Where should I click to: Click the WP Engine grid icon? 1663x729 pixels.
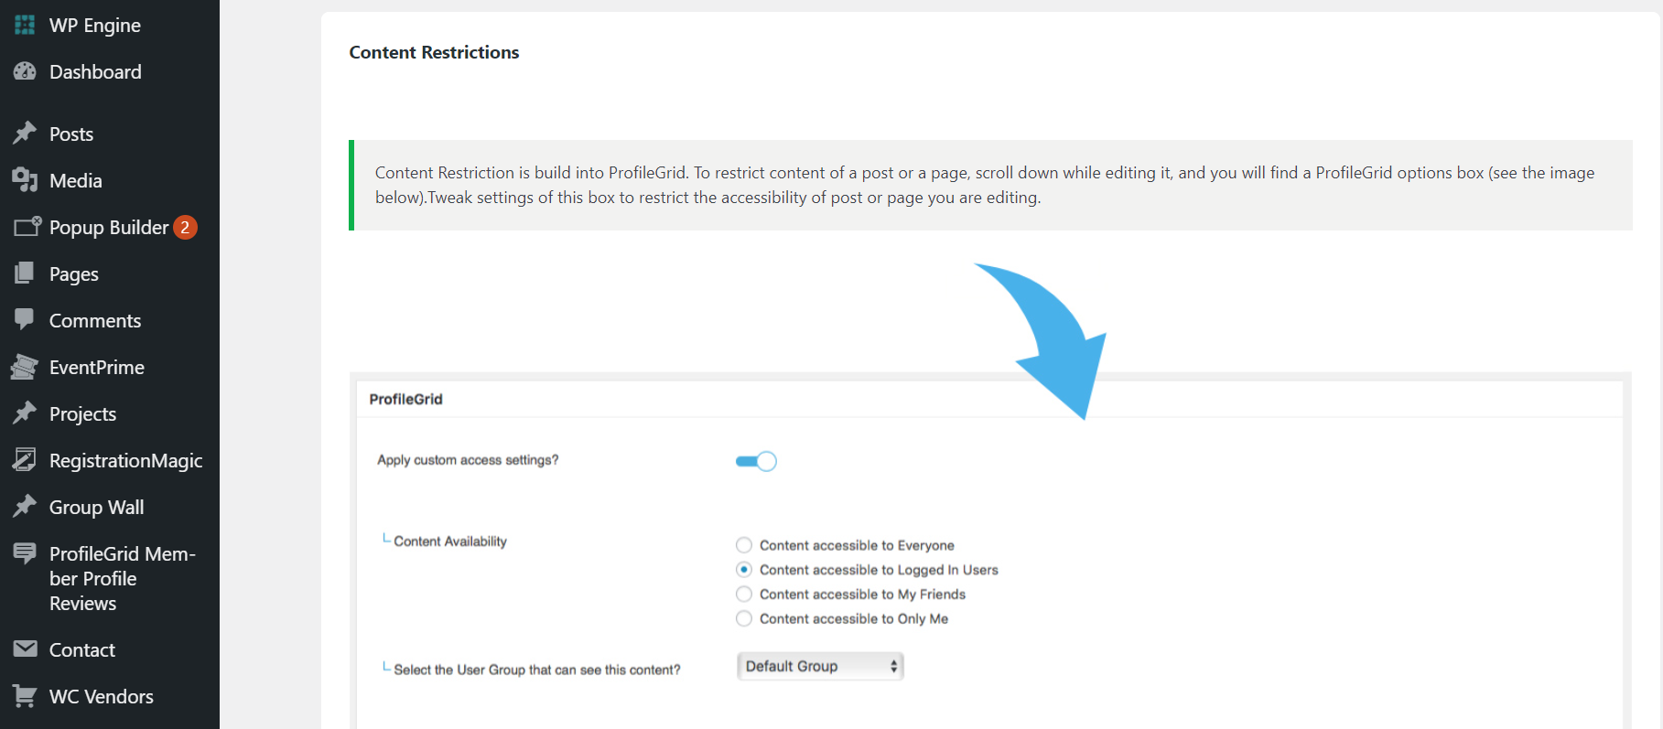[x=25, y=25]
